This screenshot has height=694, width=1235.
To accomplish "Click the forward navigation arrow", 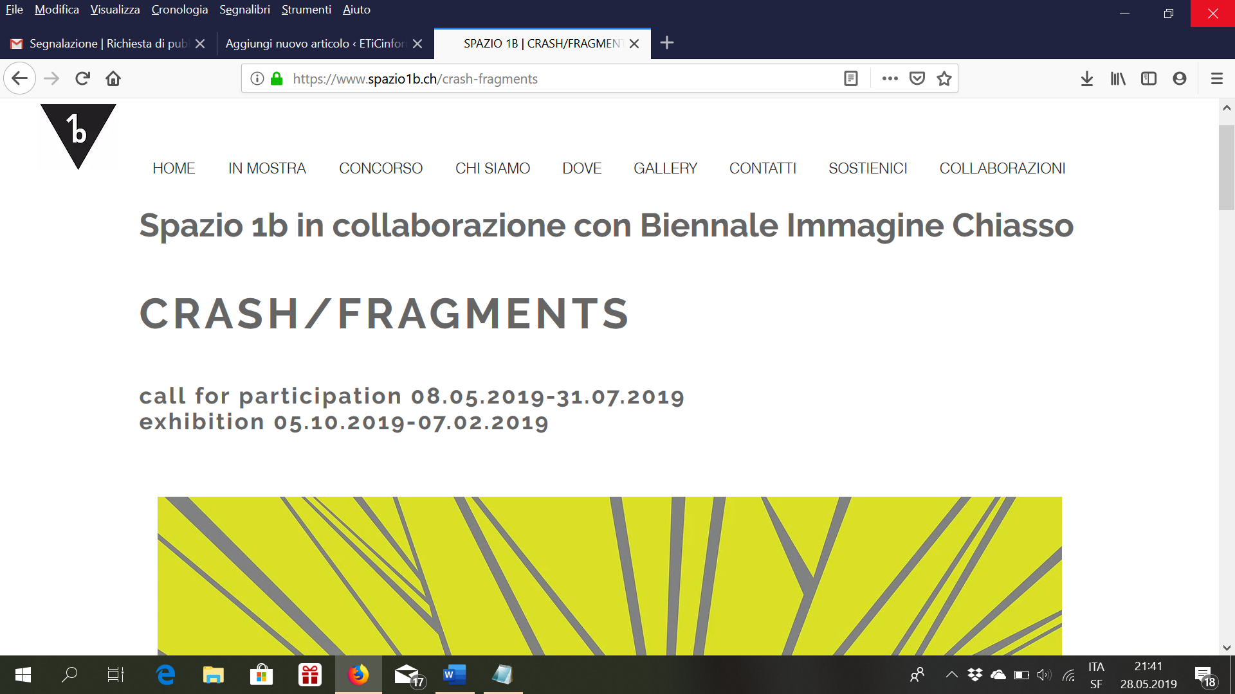I will [x=51, y=78].
